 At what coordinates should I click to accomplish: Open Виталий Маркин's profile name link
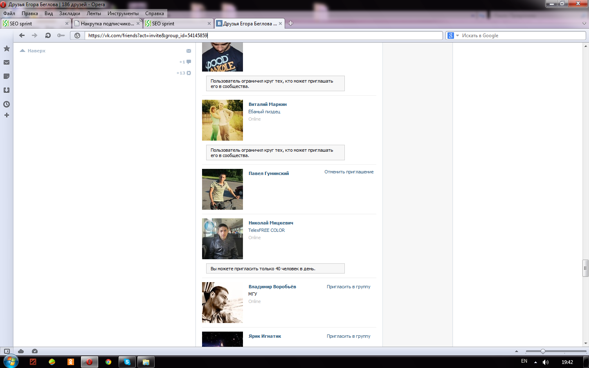[268, 104]
